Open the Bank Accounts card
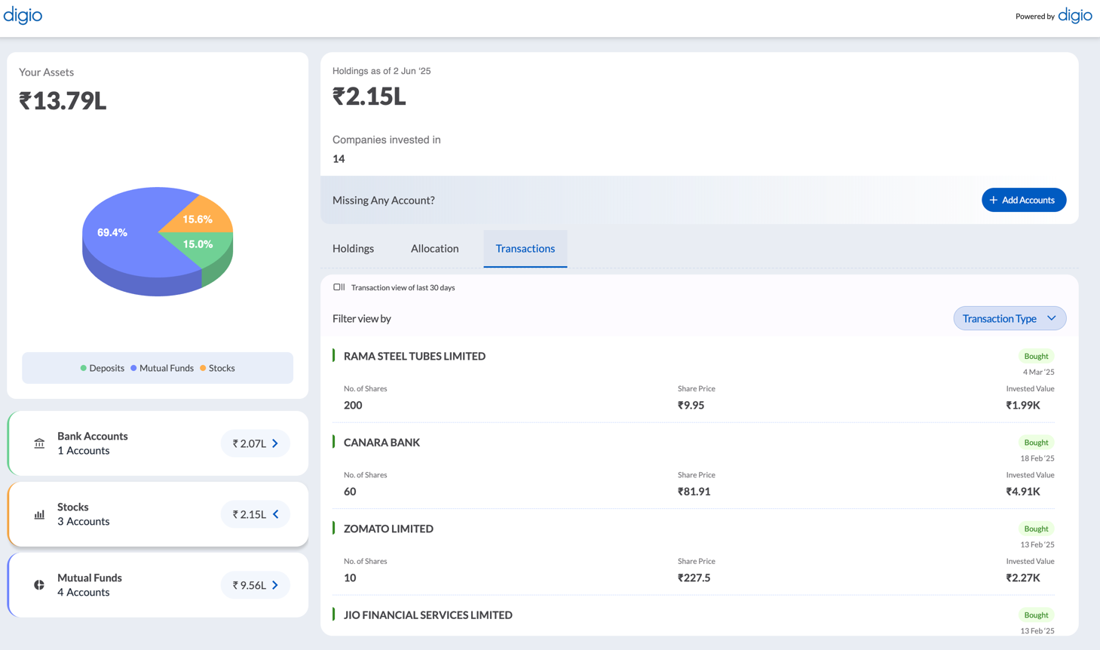Viewport: 1100px width, 650px height. coord(158,443)
